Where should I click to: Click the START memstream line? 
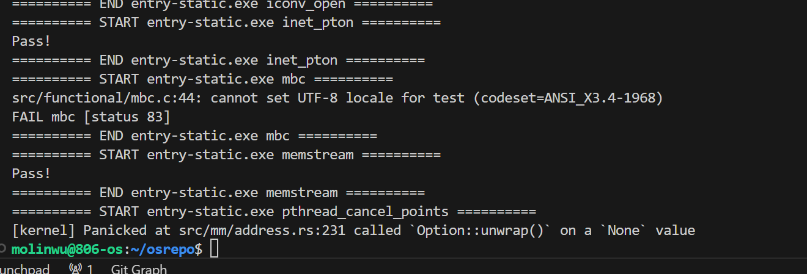click(226, 154)
